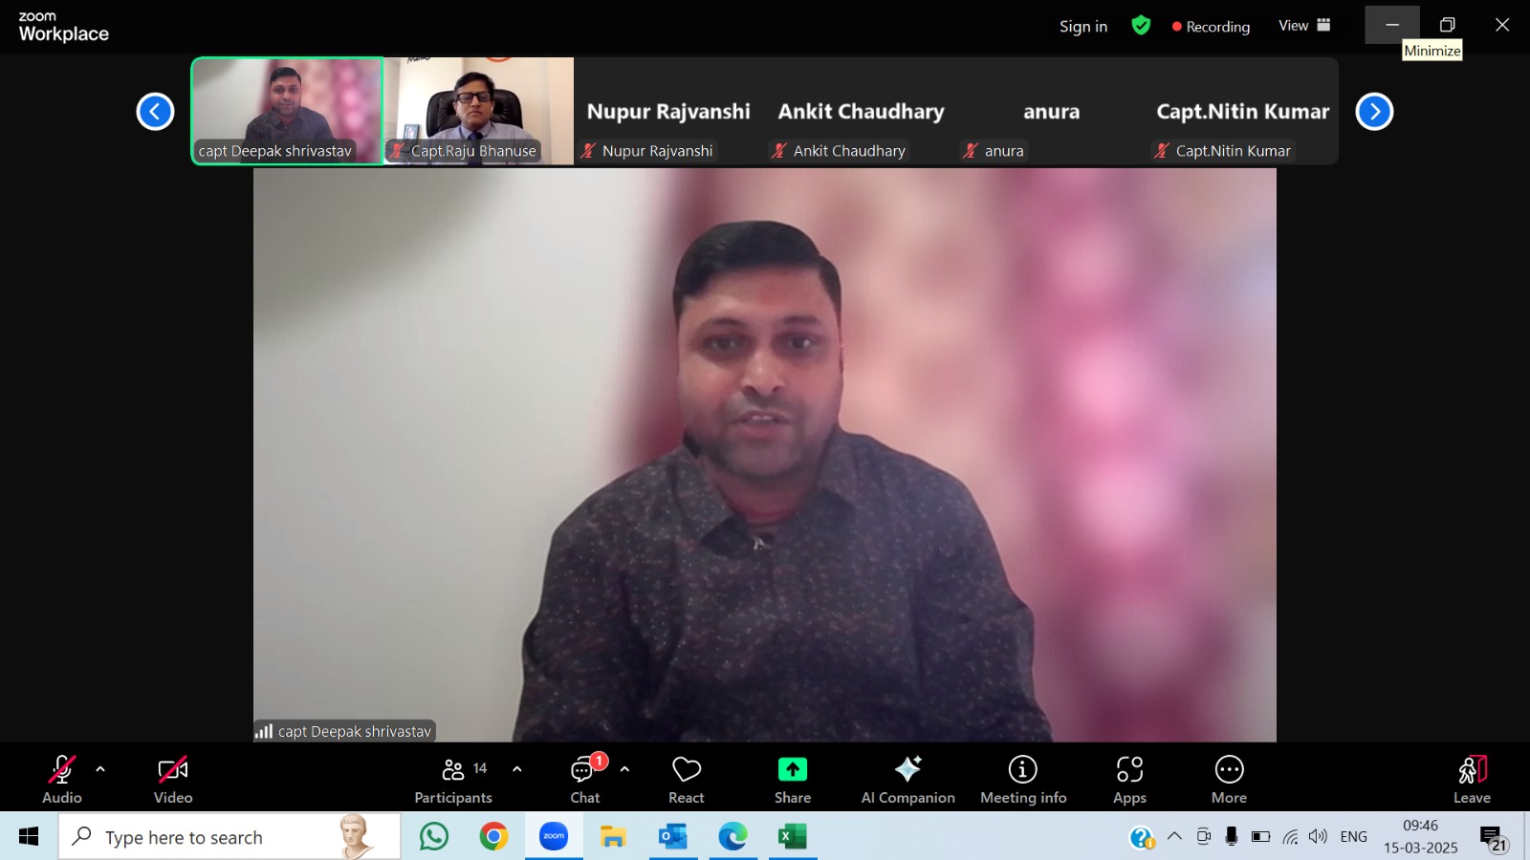Show previous participants with left arrow

tap(155, 112)
